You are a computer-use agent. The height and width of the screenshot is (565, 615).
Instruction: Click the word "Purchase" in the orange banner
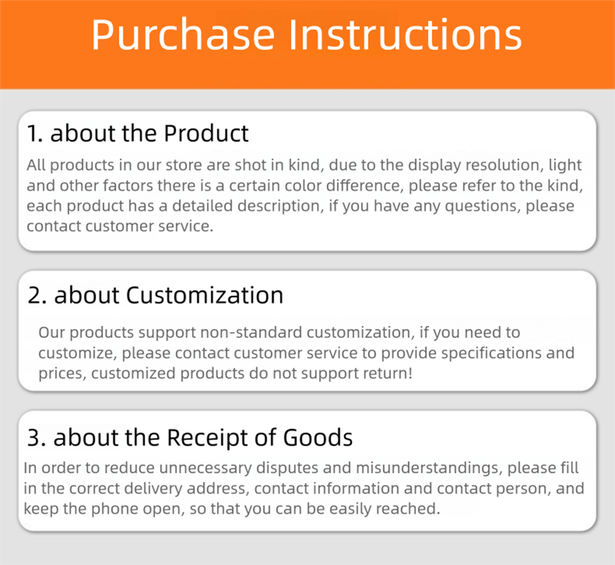tap(183, 35)
